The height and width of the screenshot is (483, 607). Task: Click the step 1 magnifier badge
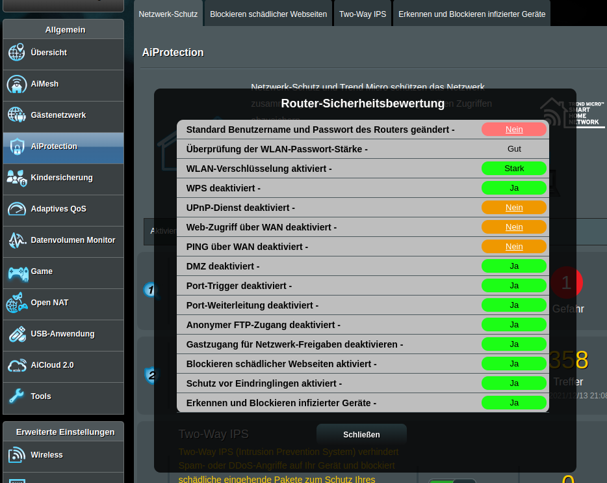point(151,290)
